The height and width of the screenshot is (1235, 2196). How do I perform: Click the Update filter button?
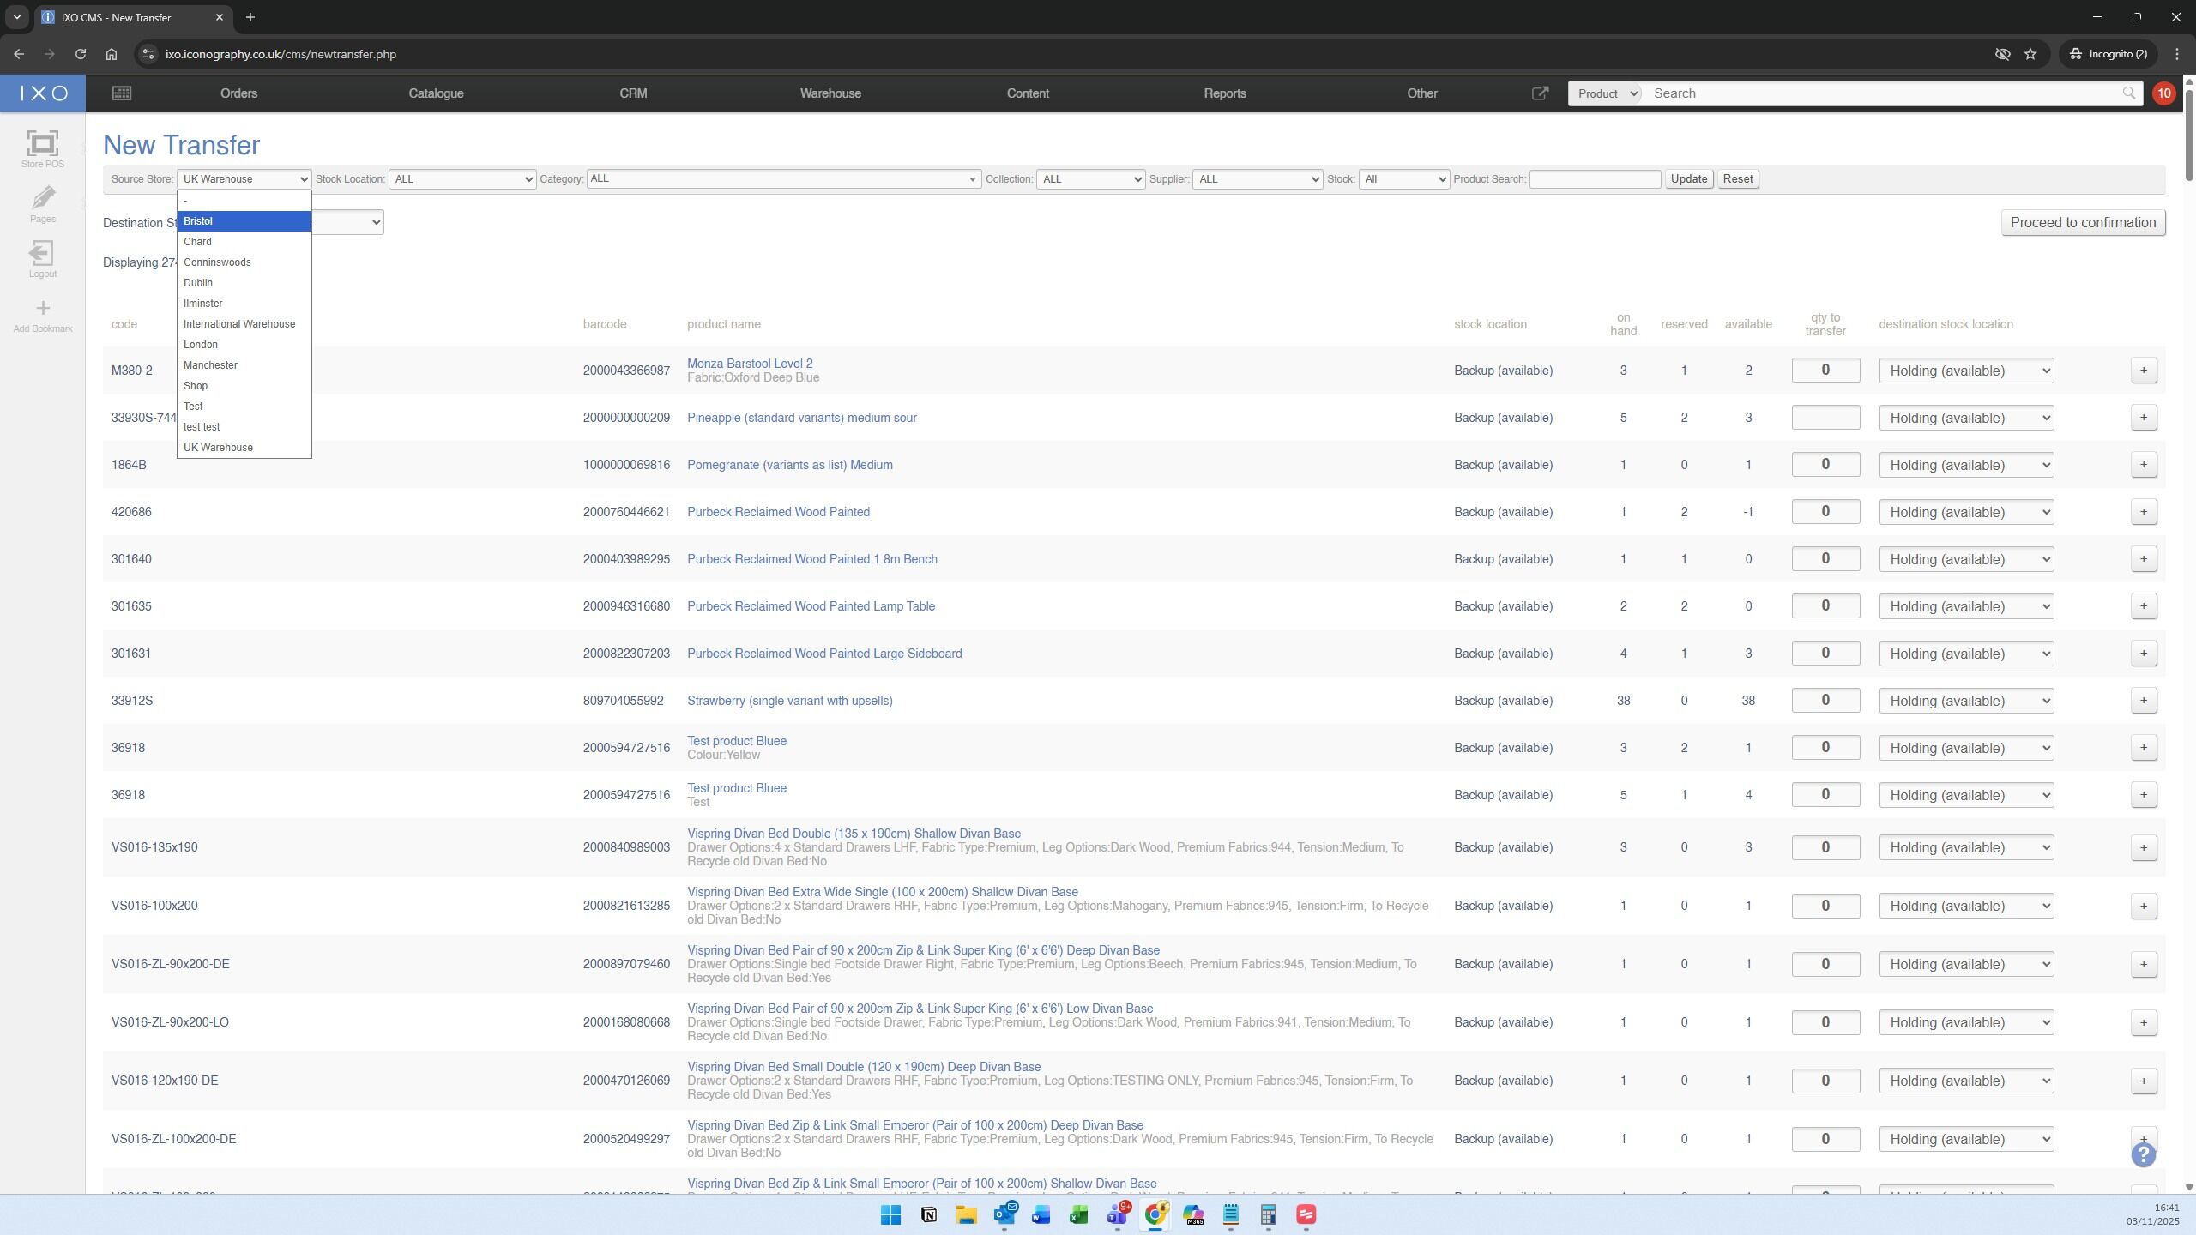tap(1688, 179)
